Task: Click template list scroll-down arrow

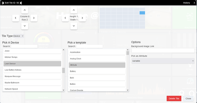Action: click(x=128, y=90)
